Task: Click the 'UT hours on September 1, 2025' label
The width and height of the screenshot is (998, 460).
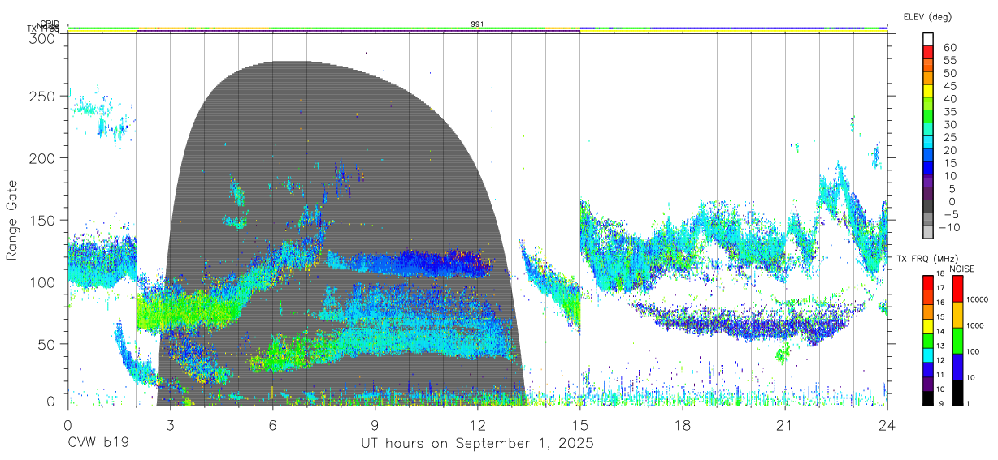Action: (477, 444)
